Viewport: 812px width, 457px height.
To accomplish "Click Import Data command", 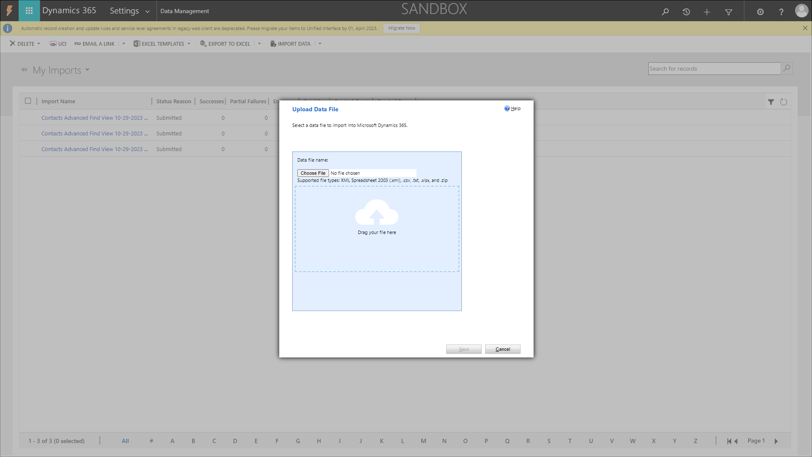I will 291,44.
